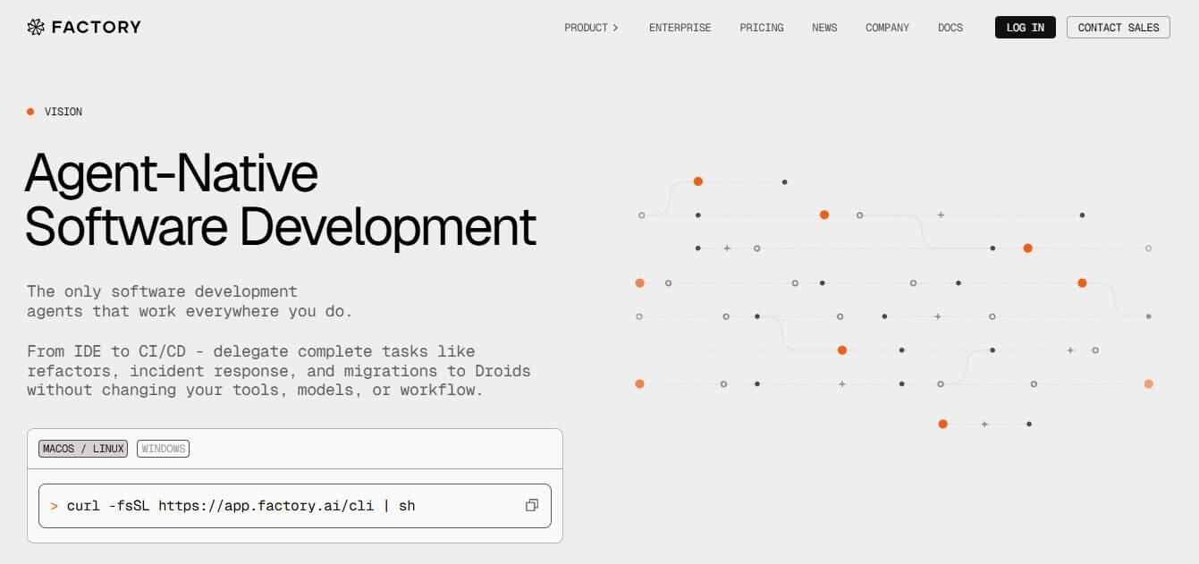The image size is (1199, 564).
Task: Select the WINDOWS install option
Action: pyautogui.click(x=163, y=449)
